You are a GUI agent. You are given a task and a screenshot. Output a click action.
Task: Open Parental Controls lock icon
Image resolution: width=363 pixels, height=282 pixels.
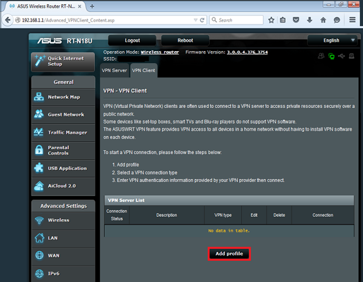point(39,150)
